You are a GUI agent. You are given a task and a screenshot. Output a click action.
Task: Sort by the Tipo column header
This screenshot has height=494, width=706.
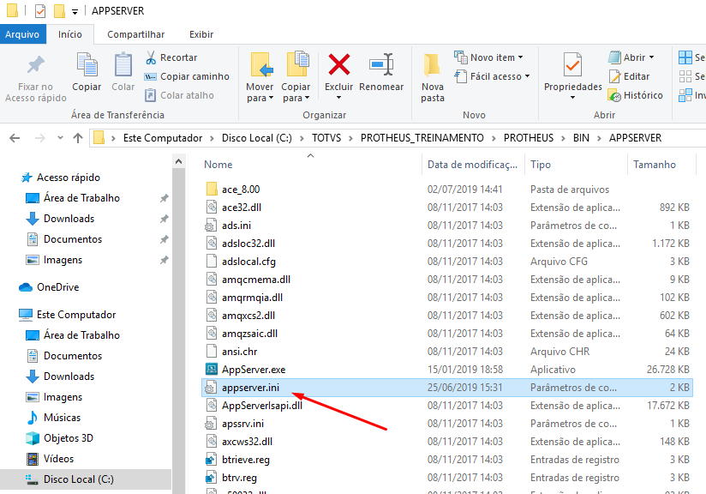tap(541, 165)
